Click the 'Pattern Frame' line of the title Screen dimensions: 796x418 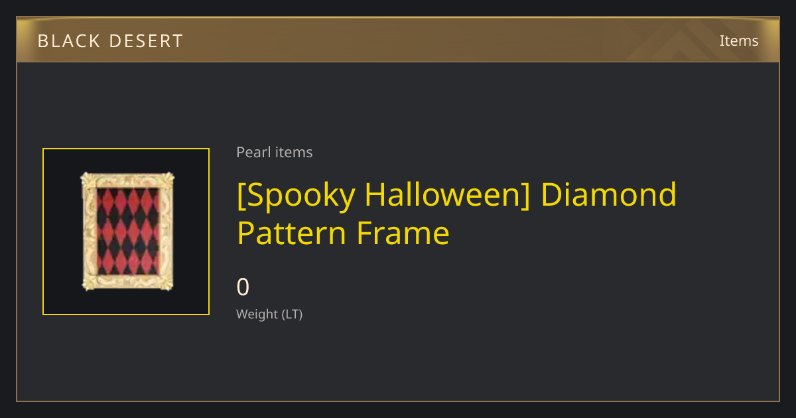click(x=344, y=234)
